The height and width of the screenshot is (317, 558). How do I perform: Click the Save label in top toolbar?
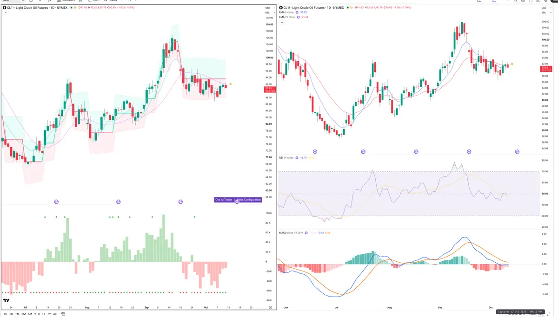(x=494, y=1)
